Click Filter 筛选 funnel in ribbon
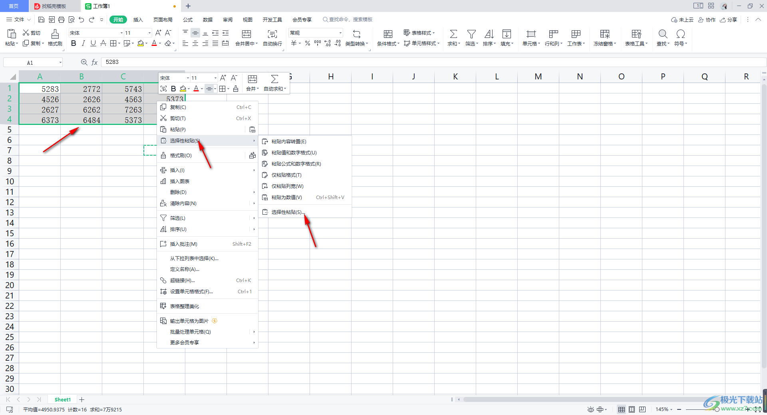Viewport: 767px width, 415px height. pos(471,34)
